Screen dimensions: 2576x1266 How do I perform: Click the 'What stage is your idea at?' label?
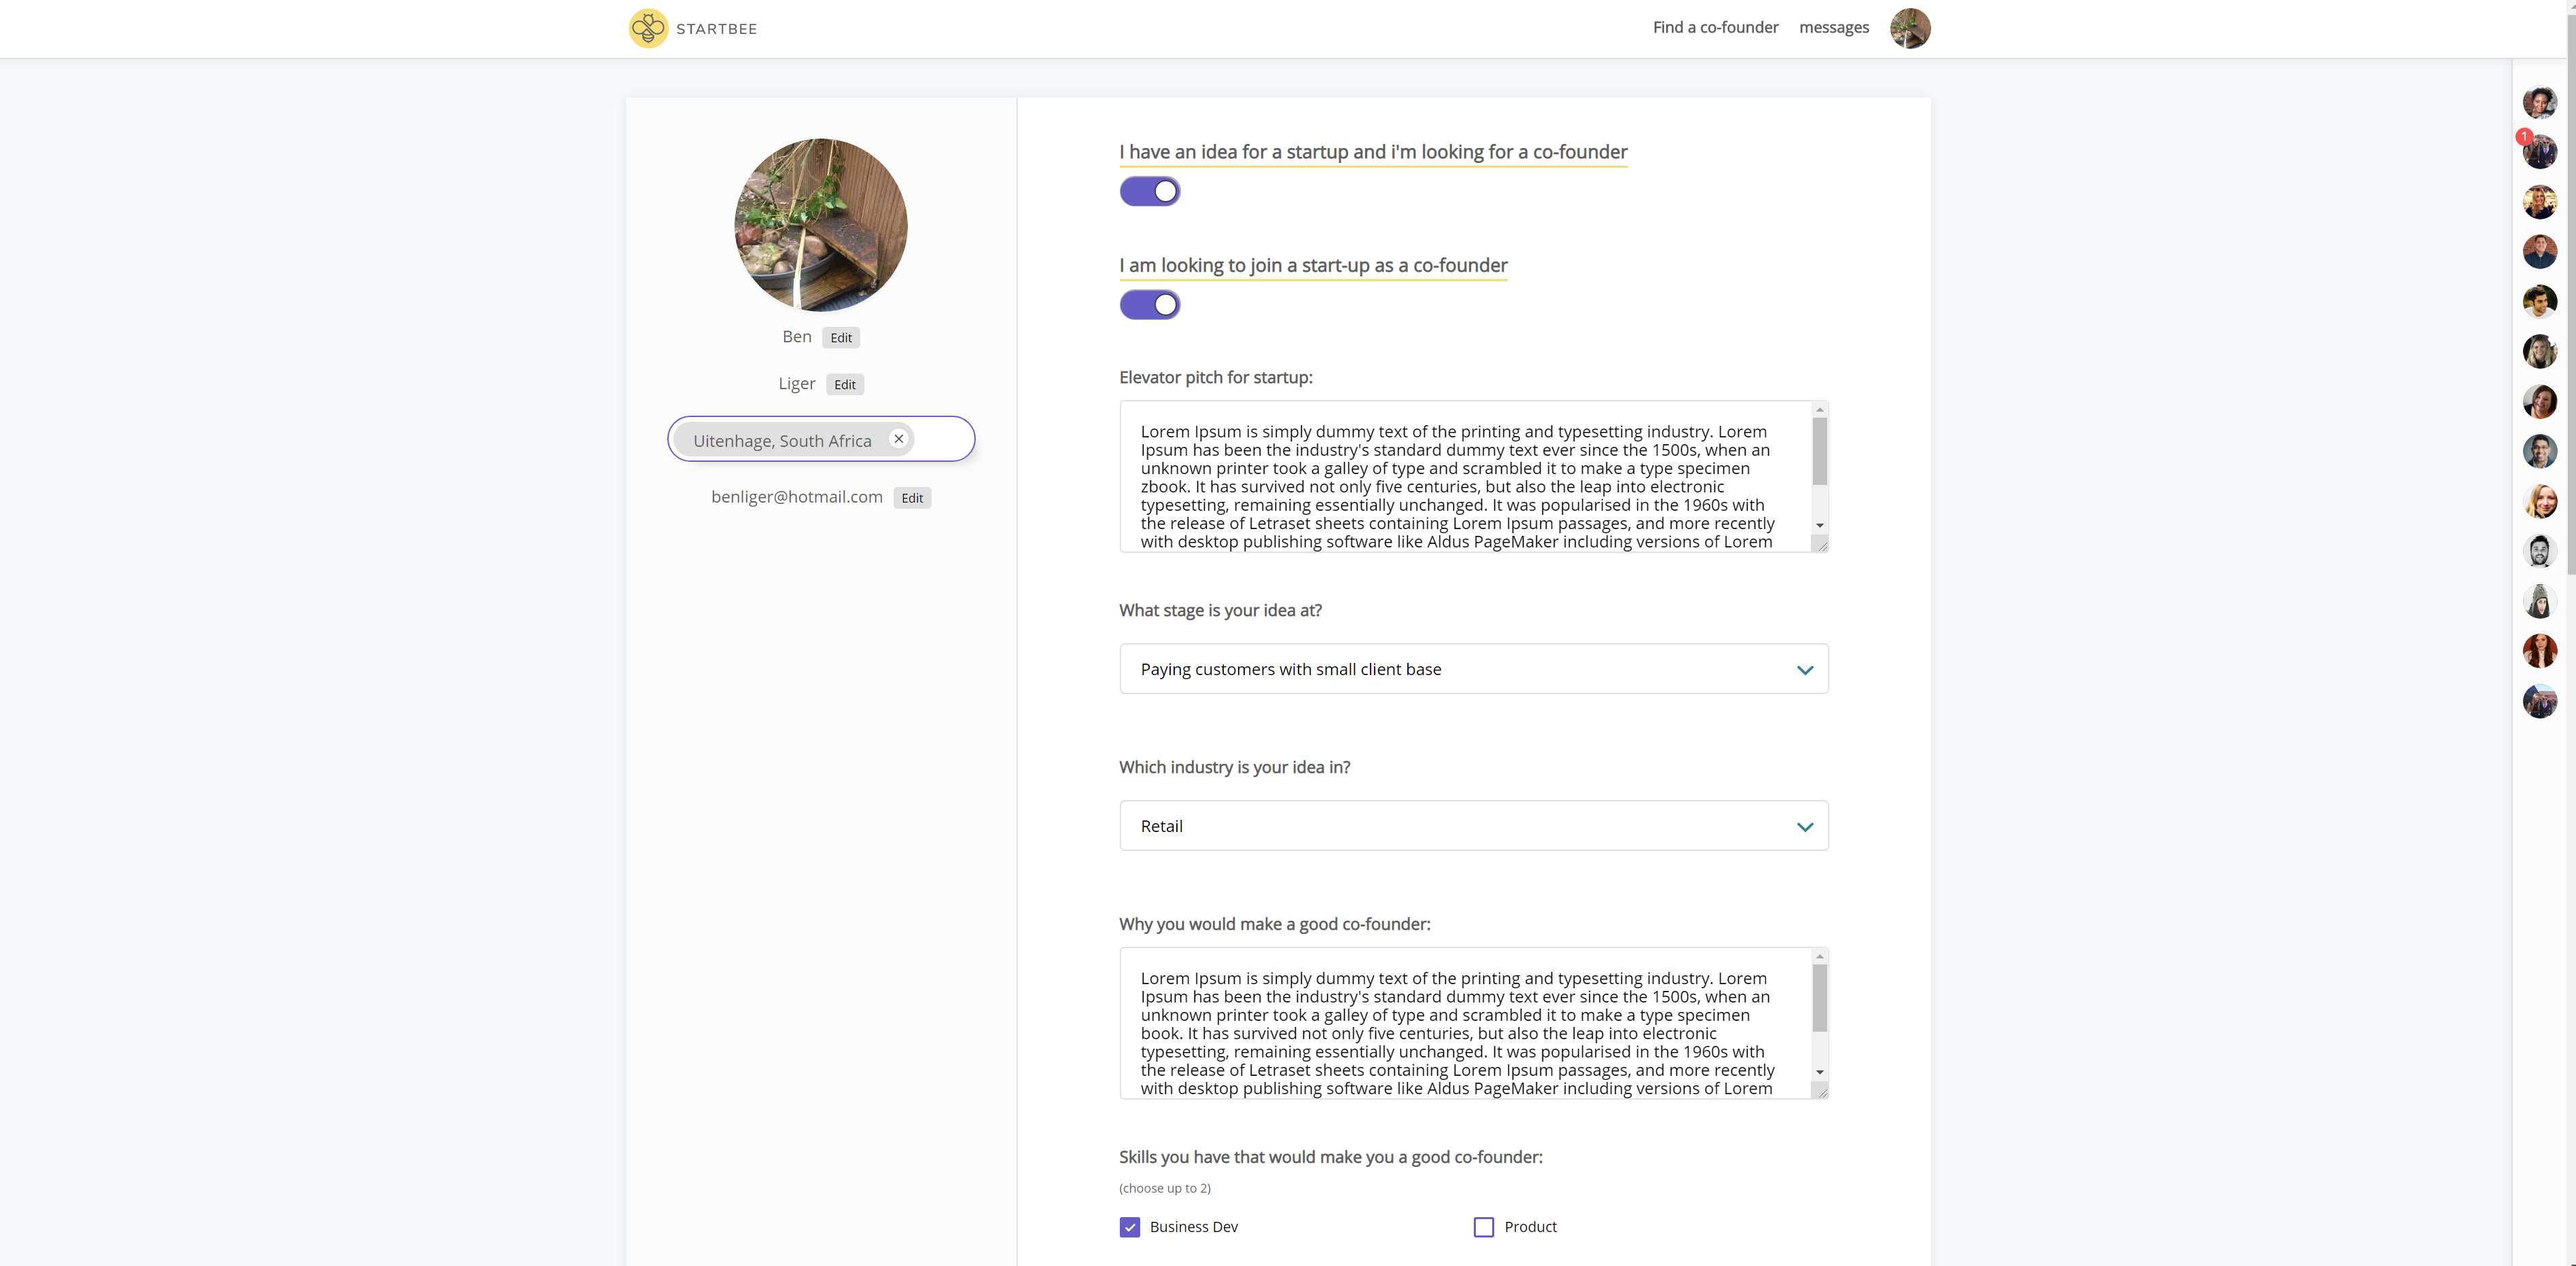coord(1220,611)
